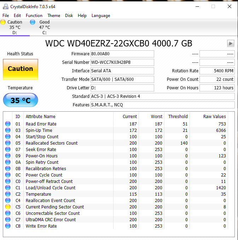
Task: Click raw value 6366 of Spin-Up Time
Action: pyautogui.click(x=221, y=130)
